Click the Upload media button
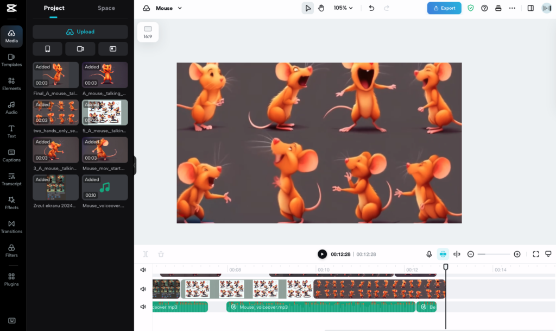This screenshot has height=331, width=556. pyautogui.click(x=80, y=32)
